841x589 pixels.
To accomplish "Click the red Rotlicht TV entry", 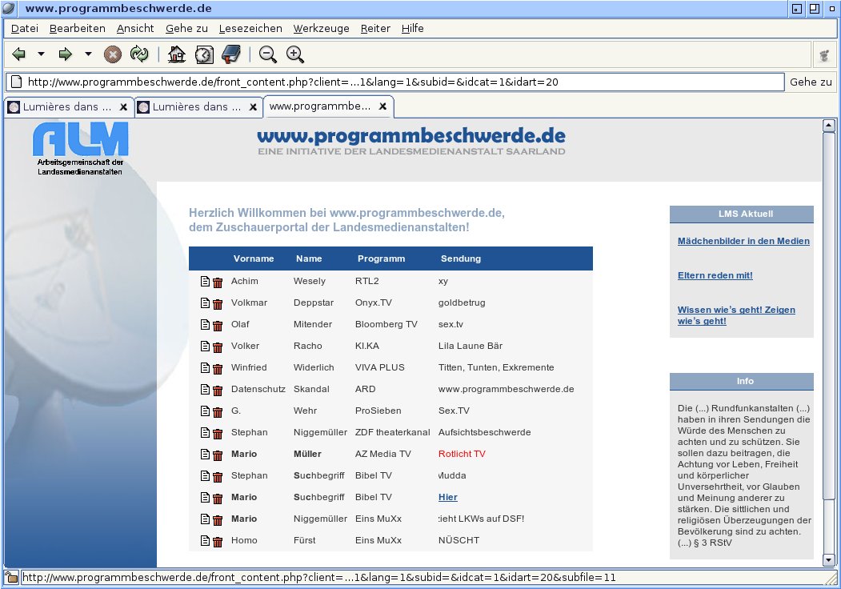I will tap(462, 454).
